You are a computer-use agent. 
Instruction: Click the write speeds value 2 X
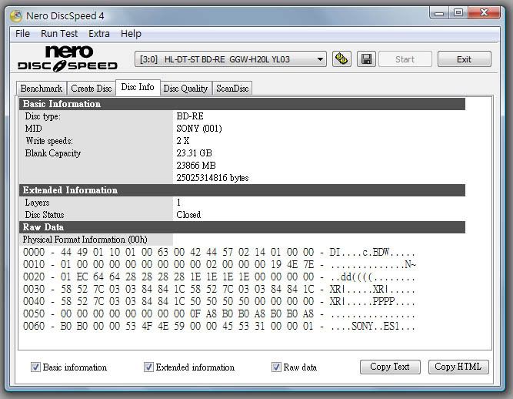[183, 141]
